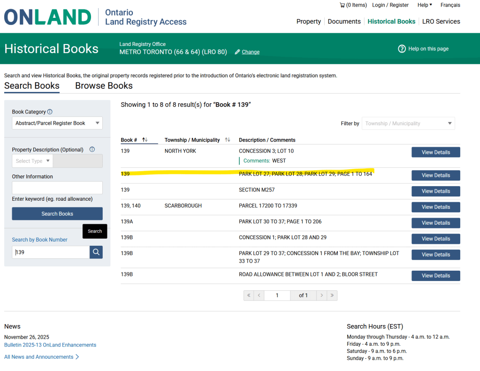
Task: Expand the Filter by Township dropdown
Action: [x=408, y=124]
